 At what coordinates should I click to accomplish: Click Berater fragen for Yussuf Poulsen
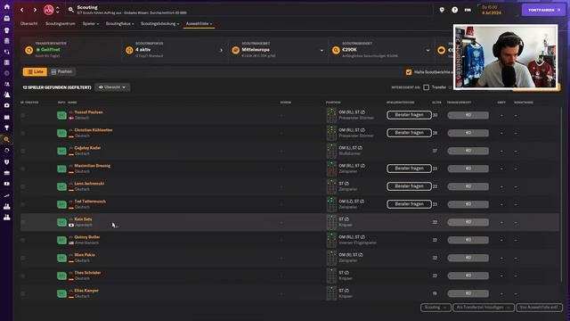click(409, 115)
